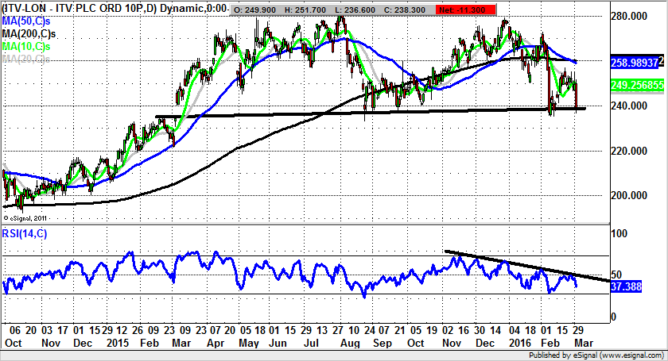Click the black RSI downtrend line
Viewport: 668px width, 361px height.
(525, 265)
